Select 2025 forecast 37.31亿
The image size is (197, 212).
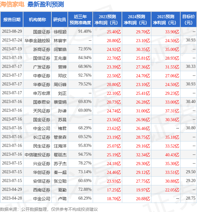(x=172, y=111)
